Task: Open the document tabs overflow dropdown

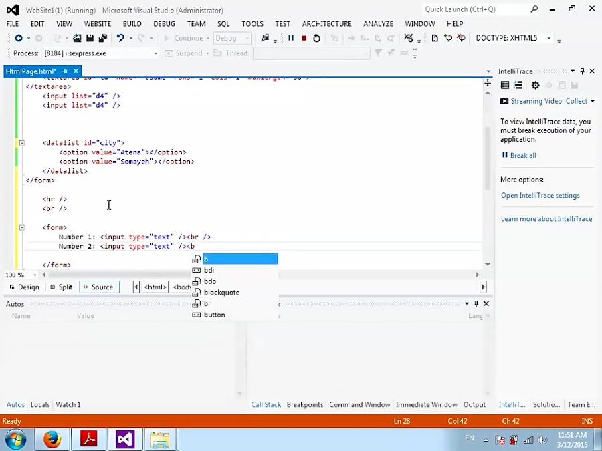Action: pos(488,71)
